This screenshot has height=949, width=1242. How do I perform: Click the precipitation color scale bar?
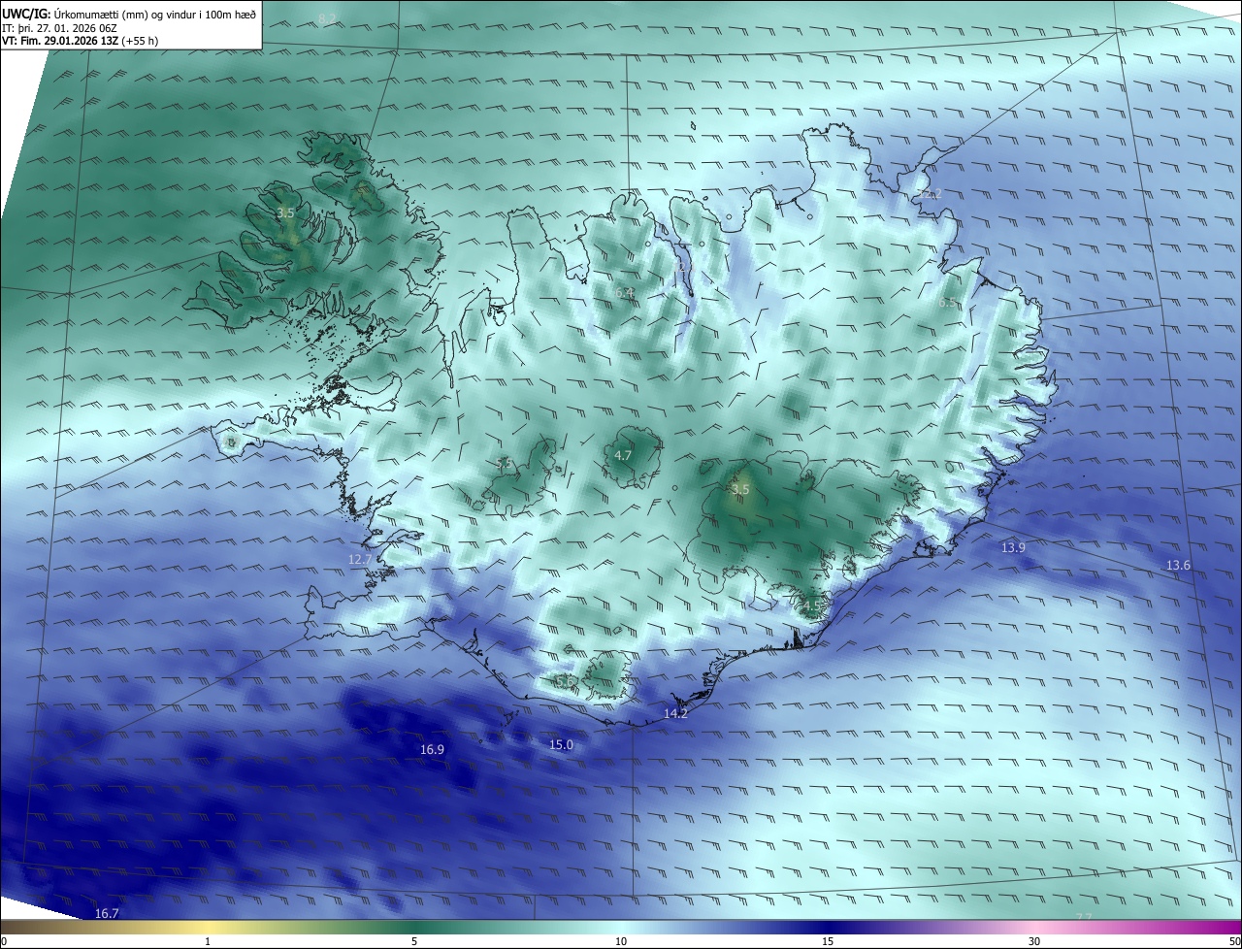621,928
